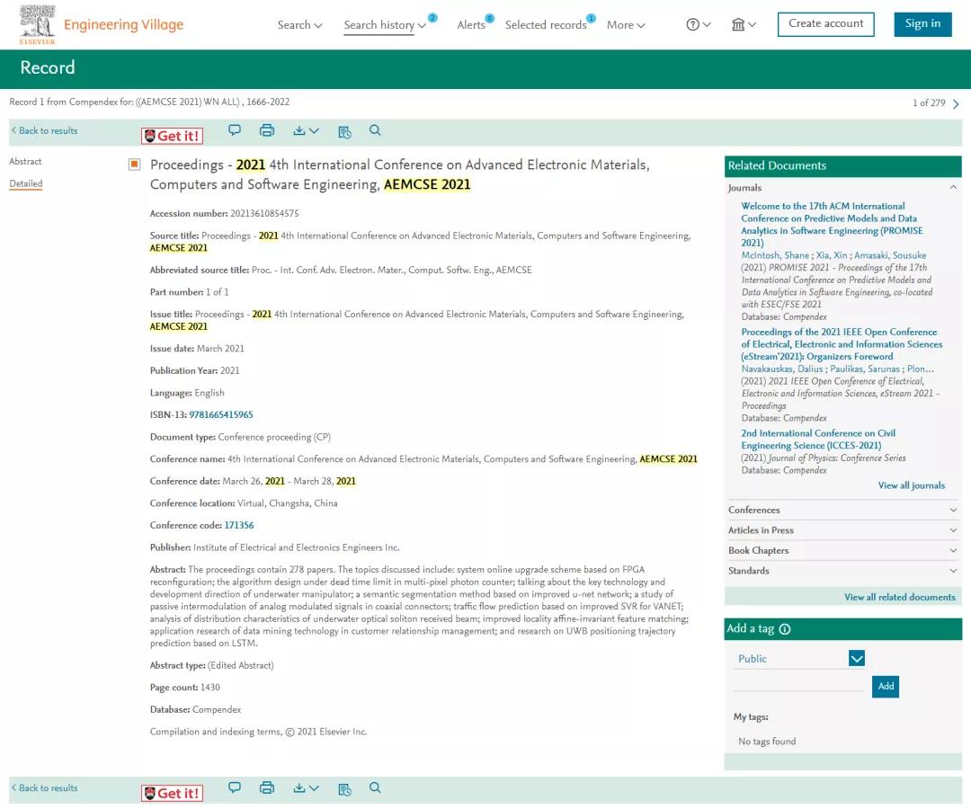Go to the next record arrow
971x809 pixels.
956,104
